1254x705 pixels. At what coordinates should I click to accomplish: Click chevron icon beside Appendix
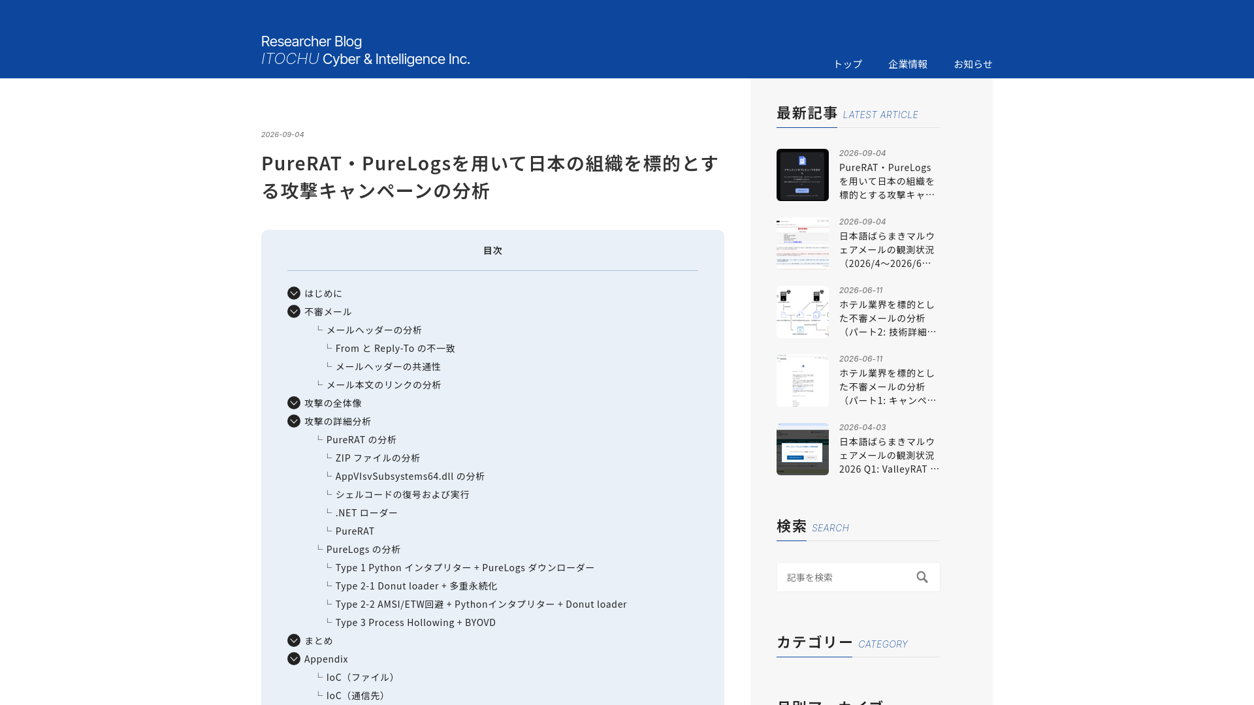pos(294,659)
